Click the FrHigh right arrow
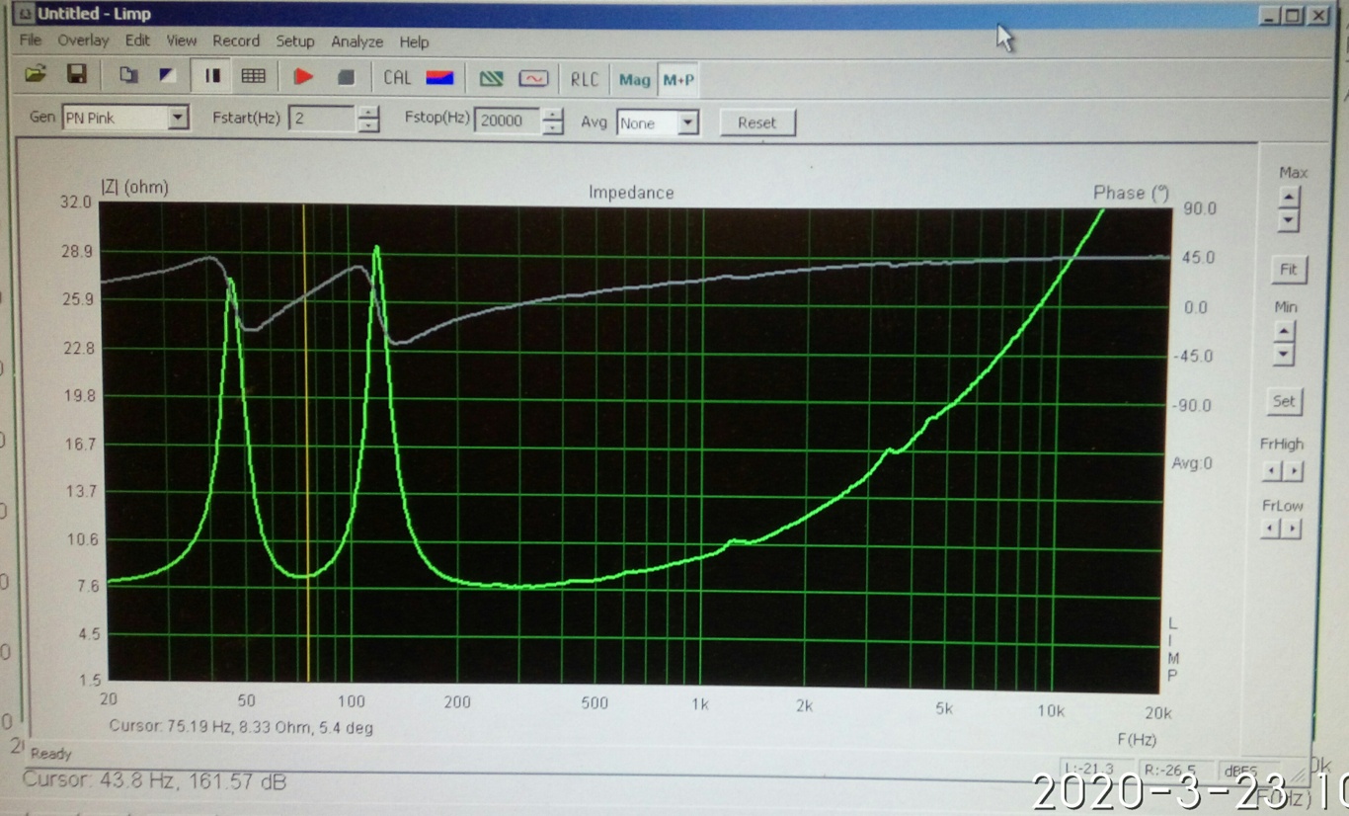The width and height of the screenshot is (1349, 816). 1293,471
